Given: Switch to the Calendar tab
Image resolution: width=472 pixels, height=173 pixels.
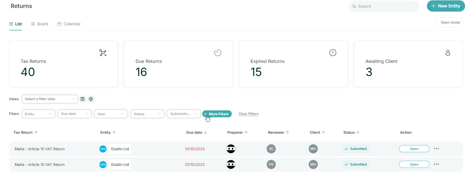Looking at the screenshot, I should point(69,24).
